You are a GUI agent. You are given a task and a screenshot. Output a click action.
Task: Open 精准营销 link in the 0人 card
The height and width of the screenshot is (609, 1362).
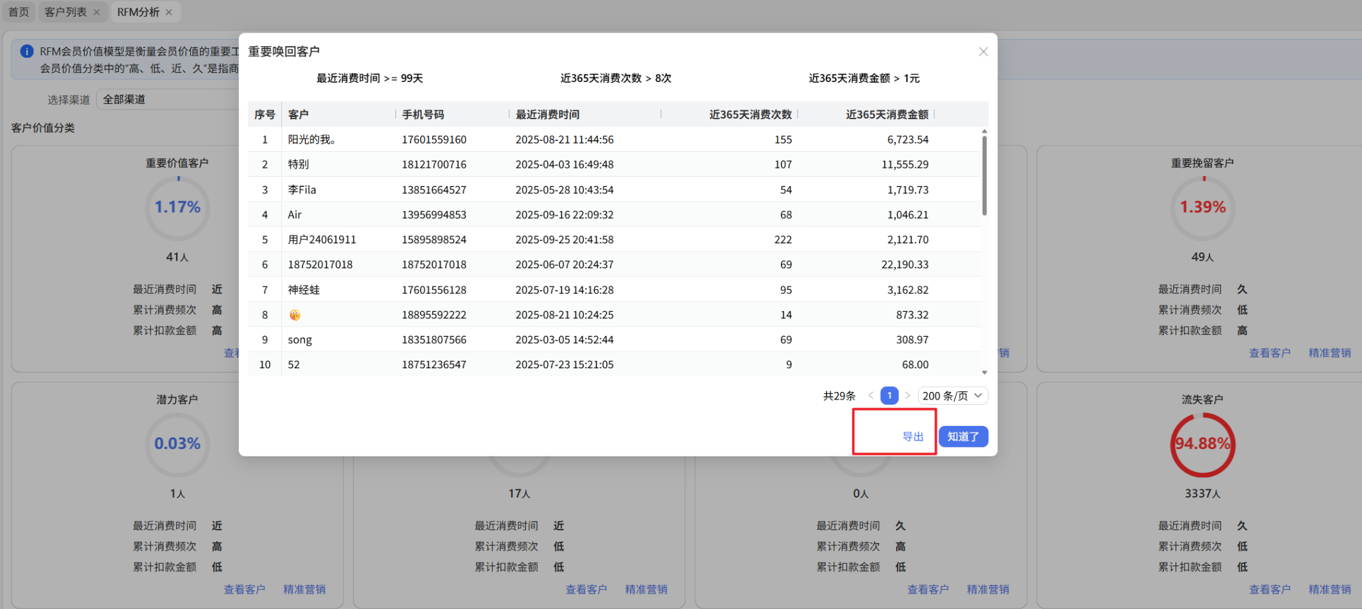click(x=988, y=589)
